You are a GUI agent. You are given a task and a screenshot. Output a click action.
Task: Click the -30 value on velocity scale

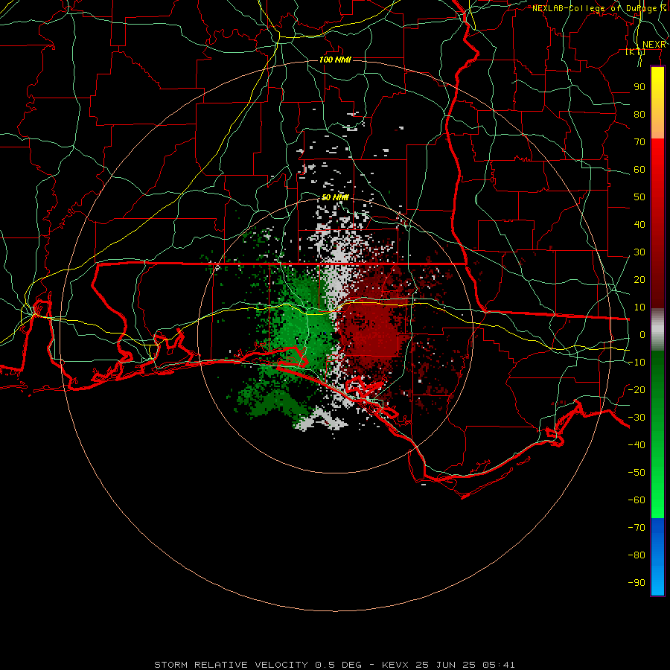[636, 418]
